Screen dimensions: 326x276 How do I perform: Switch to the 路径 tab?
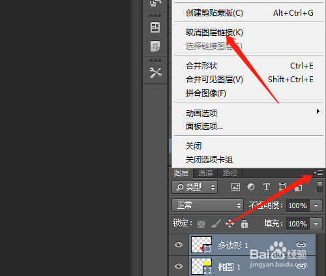click(230, 173)
